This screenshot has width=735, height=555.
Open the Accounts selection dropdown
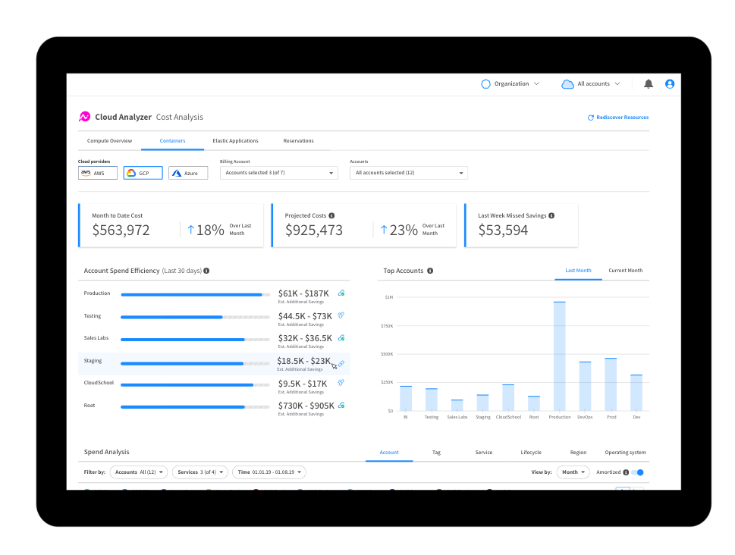pyautogui.click(x=408, y=173)
